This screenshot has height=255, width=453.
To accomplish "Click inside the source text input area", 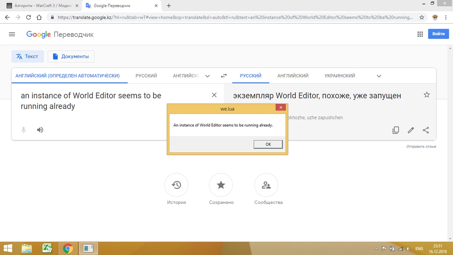I will point(113,101).
